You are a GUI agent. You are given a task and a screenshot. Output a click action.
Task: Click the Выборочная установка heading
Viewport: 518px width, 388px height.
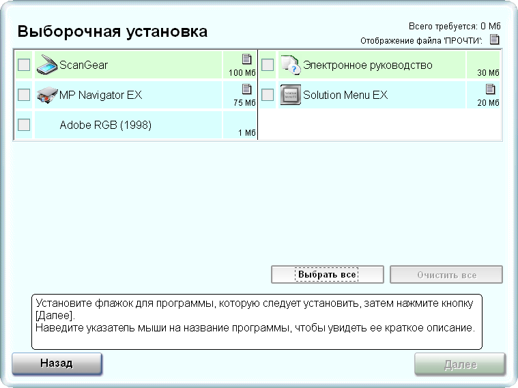click(113, 31)
